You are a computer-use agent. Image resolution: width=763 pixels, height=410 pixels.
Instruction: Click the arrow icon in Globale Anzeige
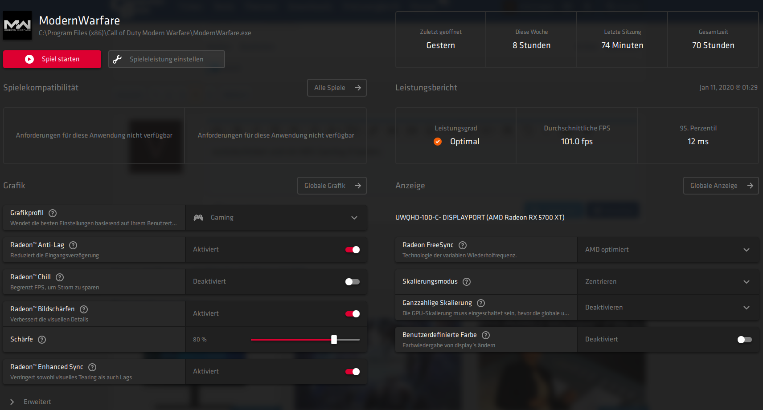point(750,186)
